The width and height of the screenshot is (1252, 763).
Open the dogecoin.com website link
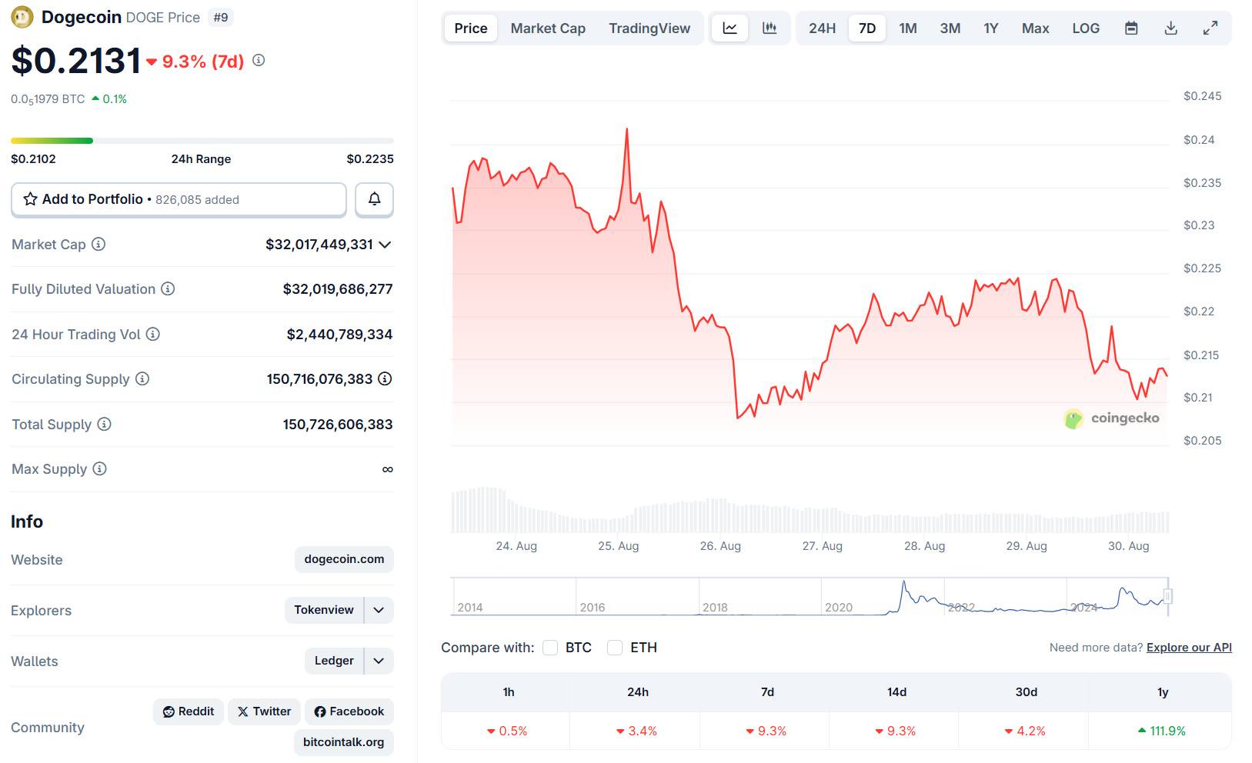[x=344, y=559]
